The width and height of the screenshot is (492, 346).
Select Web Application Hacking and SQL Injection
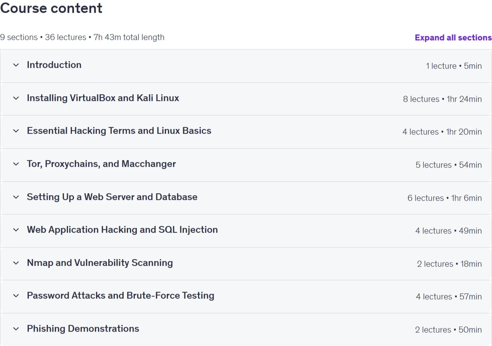coord(122,229)
